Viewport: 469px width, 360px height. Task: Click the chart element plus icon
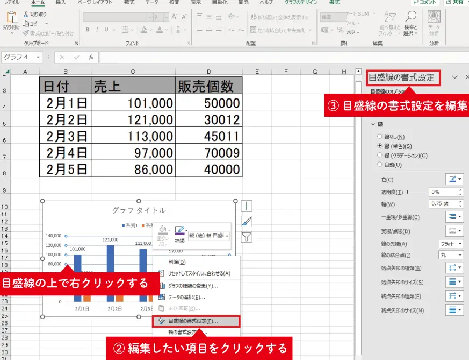[x=246, y=206]
